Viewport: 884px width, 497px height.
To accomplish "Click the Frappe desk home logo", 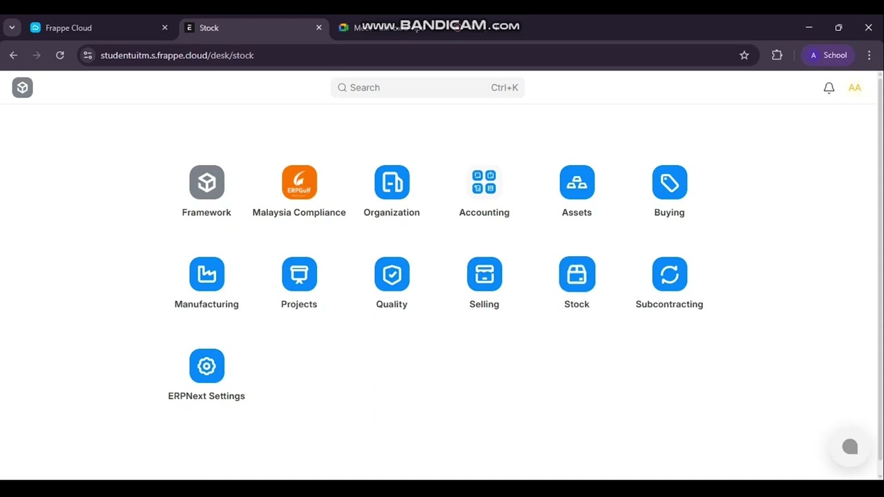I will click(22, 88).
